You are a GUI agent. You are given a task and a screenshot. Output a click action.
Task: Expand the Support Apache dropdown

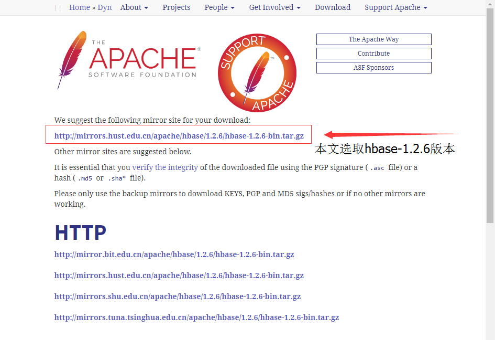(396, 7)
